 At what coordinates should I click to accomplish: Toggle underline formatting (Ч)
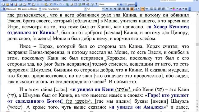[115, 9]
